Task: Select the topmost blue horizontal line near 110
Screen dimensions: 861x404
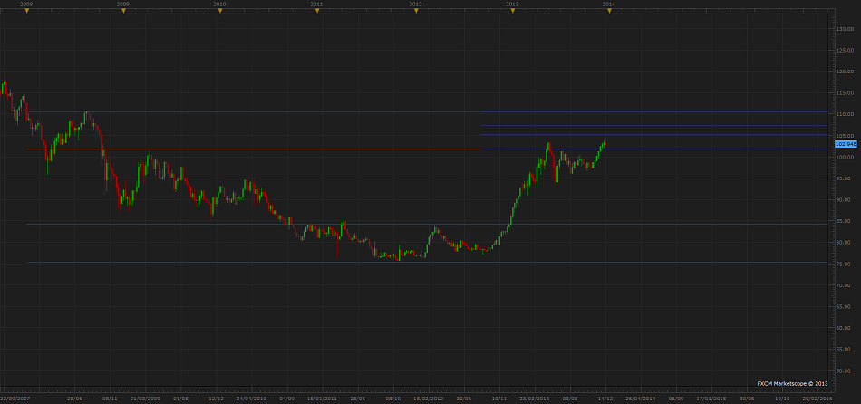Action: (x=653, y=111)
